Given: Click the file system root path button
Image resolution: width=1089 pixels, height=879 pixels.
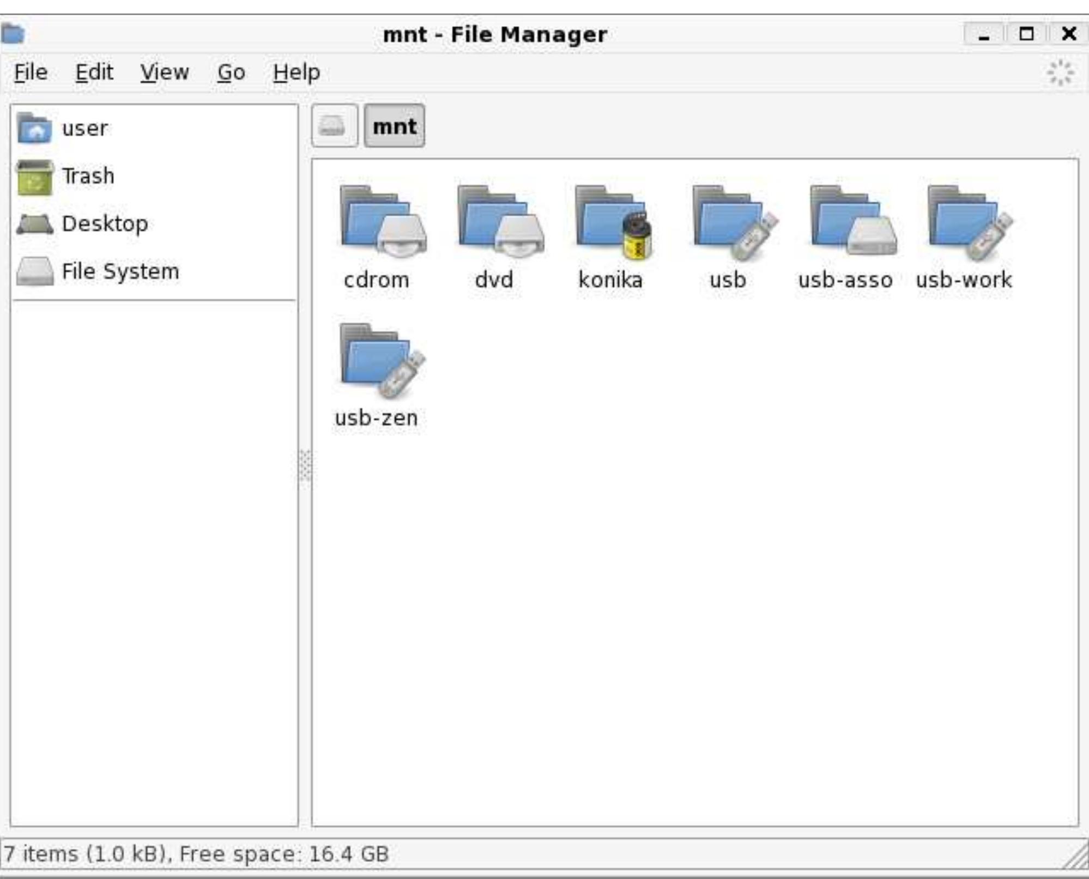Looking at the screenshot, I should point(334,126).
